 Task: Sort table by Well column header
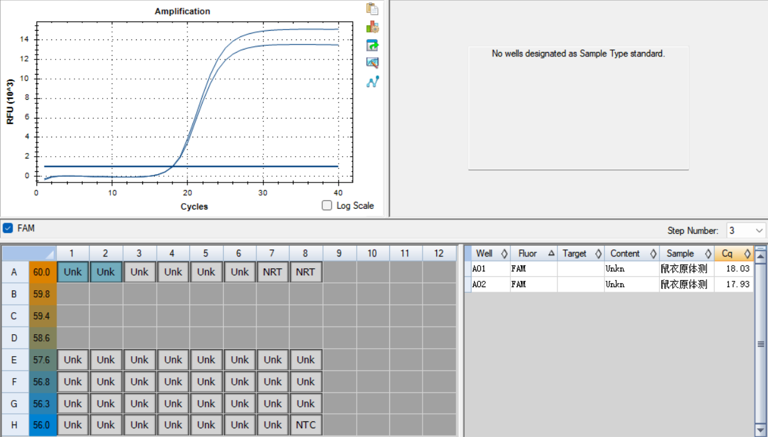491,253
